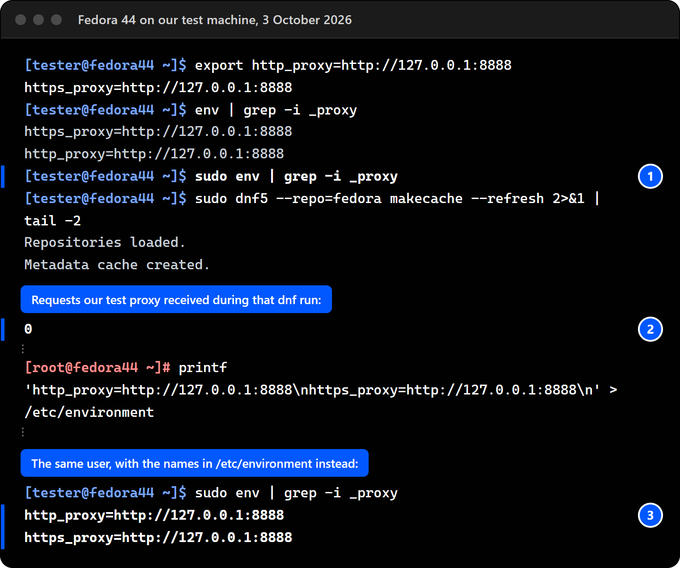The height and width of the screenshot is (568, 680).
Task: Click the middle gray window dot in the title bar
Action: point(38,20)
